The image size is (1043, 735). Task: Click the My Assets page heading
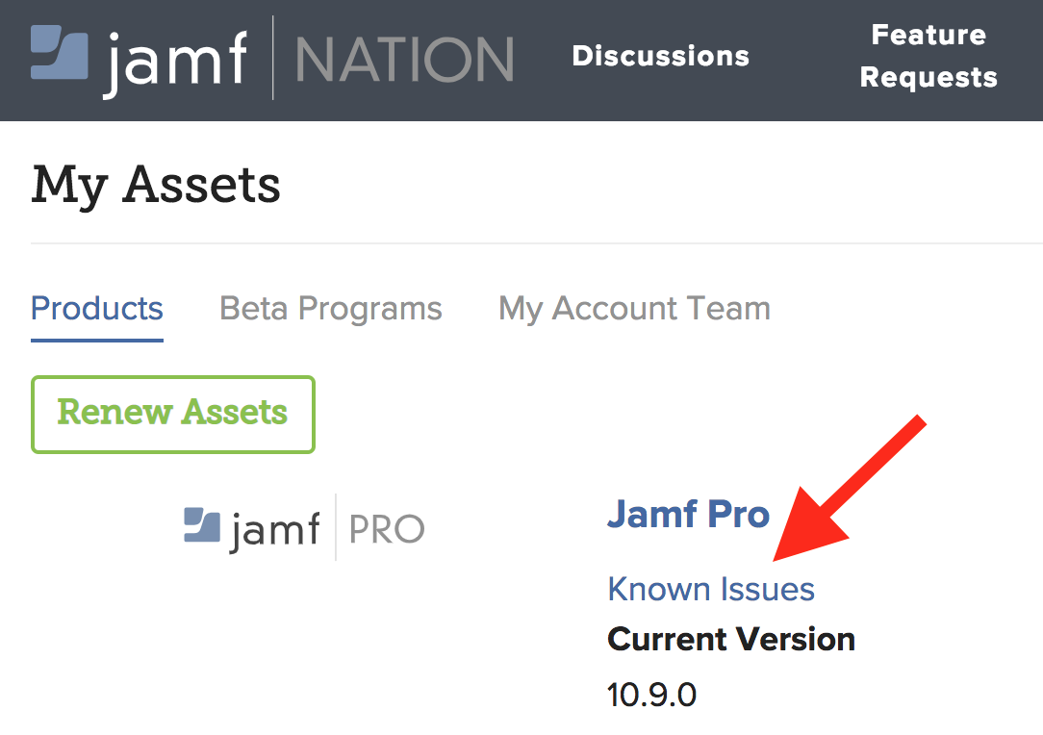(156, 185)
